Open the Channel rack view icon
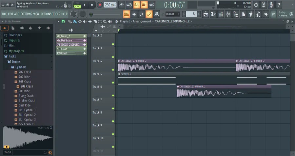295x156 pixels. coord(221,14)
